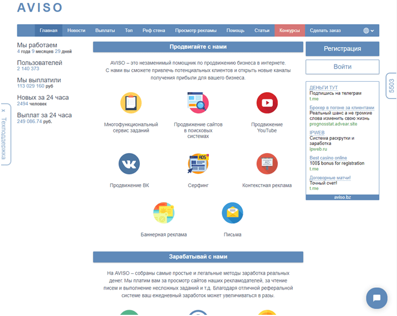Click the Контекстная реклама label
The image size is (397, 316).
tap(267, 185)
